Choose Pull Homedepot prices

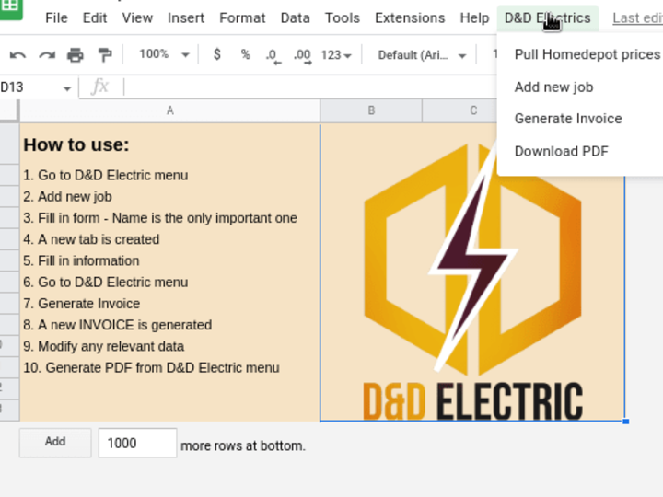coord(587,54)
